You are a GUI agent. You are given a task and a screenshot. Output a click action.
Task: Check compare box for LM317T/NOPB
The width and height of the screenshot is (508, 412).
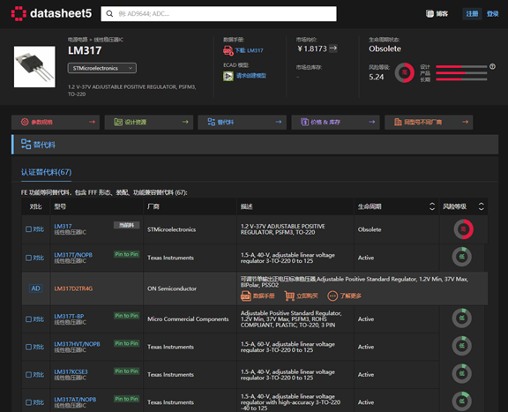click(x=28, y=258)
